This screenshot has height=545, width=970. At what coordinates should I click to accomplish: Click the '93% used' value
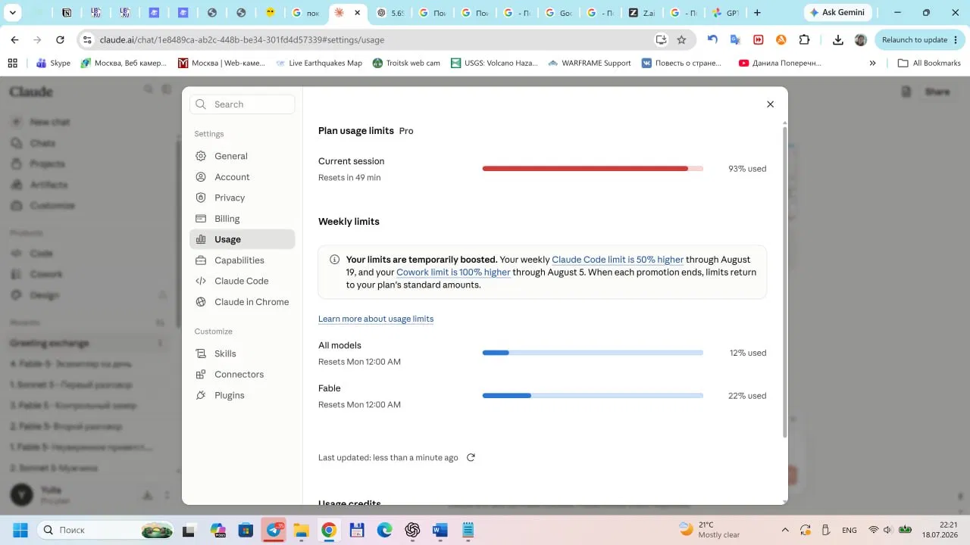pos(747,169)
